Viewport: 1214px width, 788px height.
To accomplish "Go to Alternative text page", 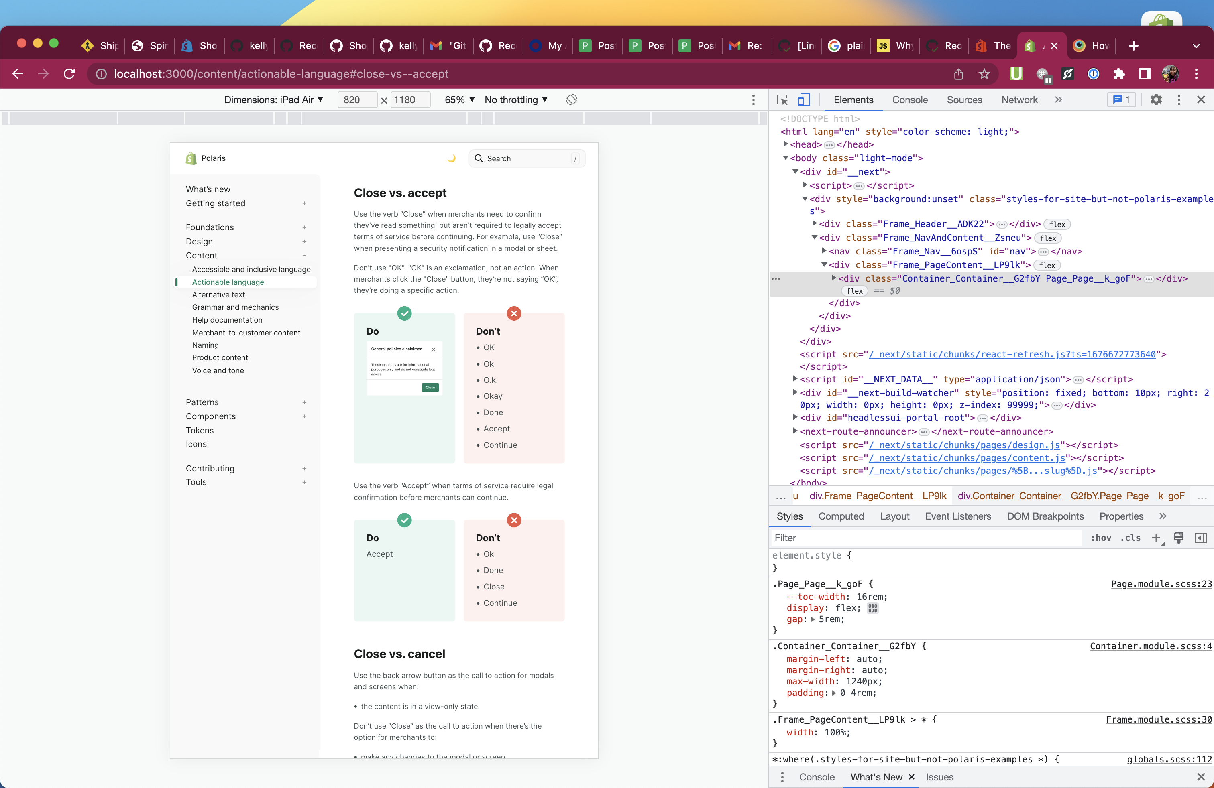I will click(218, 294).
